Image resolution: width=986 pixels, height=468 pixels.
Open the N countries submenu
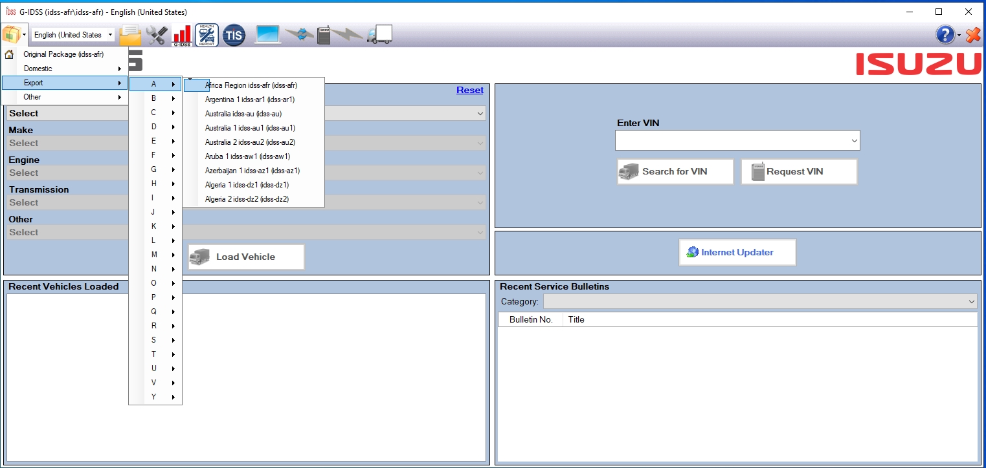point(155,269)
